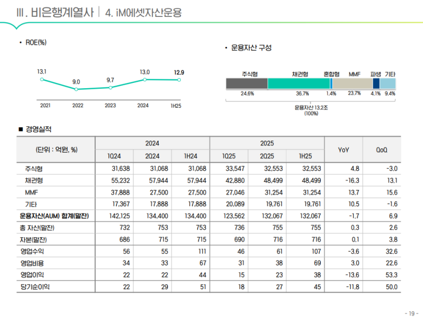Click the dark navy 파생 bar segment
The image size is (423, 317).
click(x=376, y=83)
